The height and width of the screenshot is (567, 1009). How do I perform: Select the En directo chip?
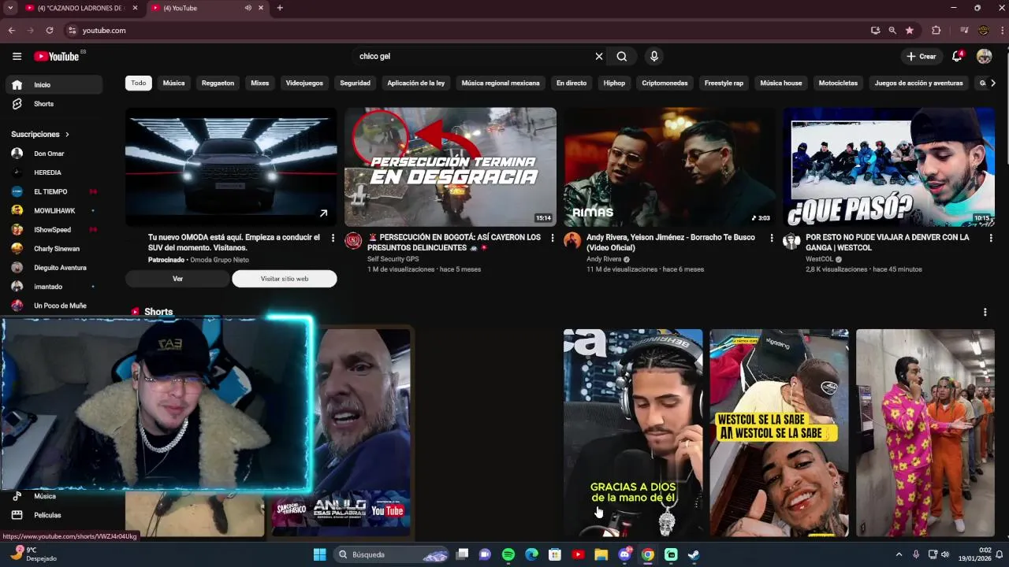[x=572, y=83]
